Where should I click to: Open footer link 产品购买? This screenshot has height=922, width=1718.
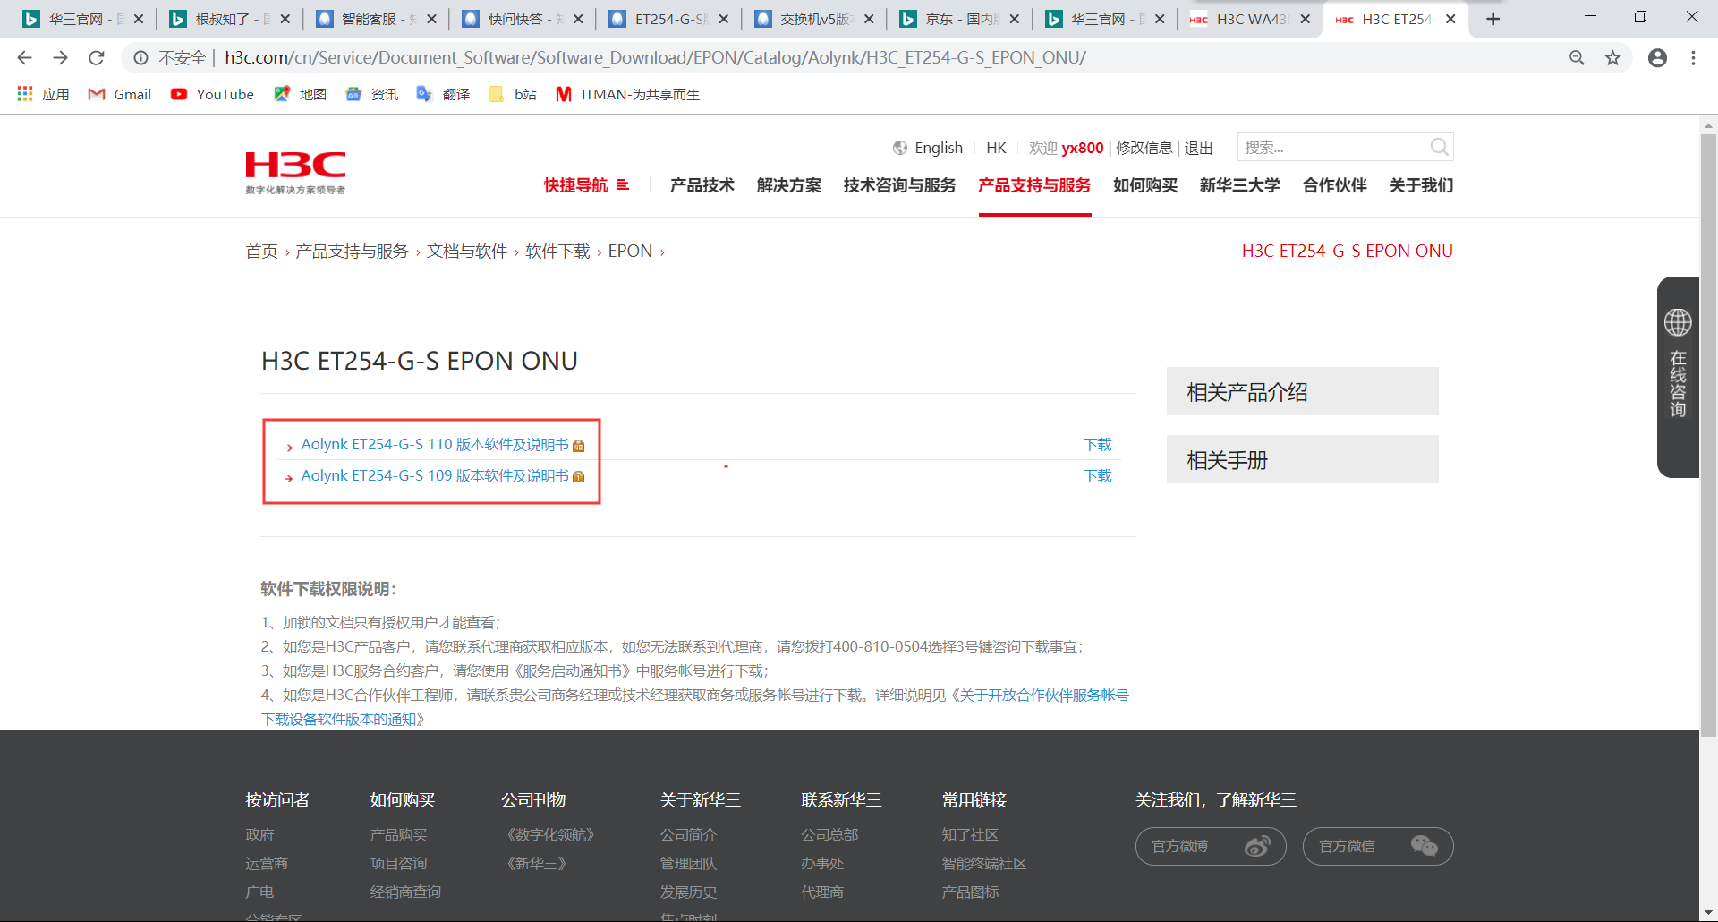click(x=399, y=835)
